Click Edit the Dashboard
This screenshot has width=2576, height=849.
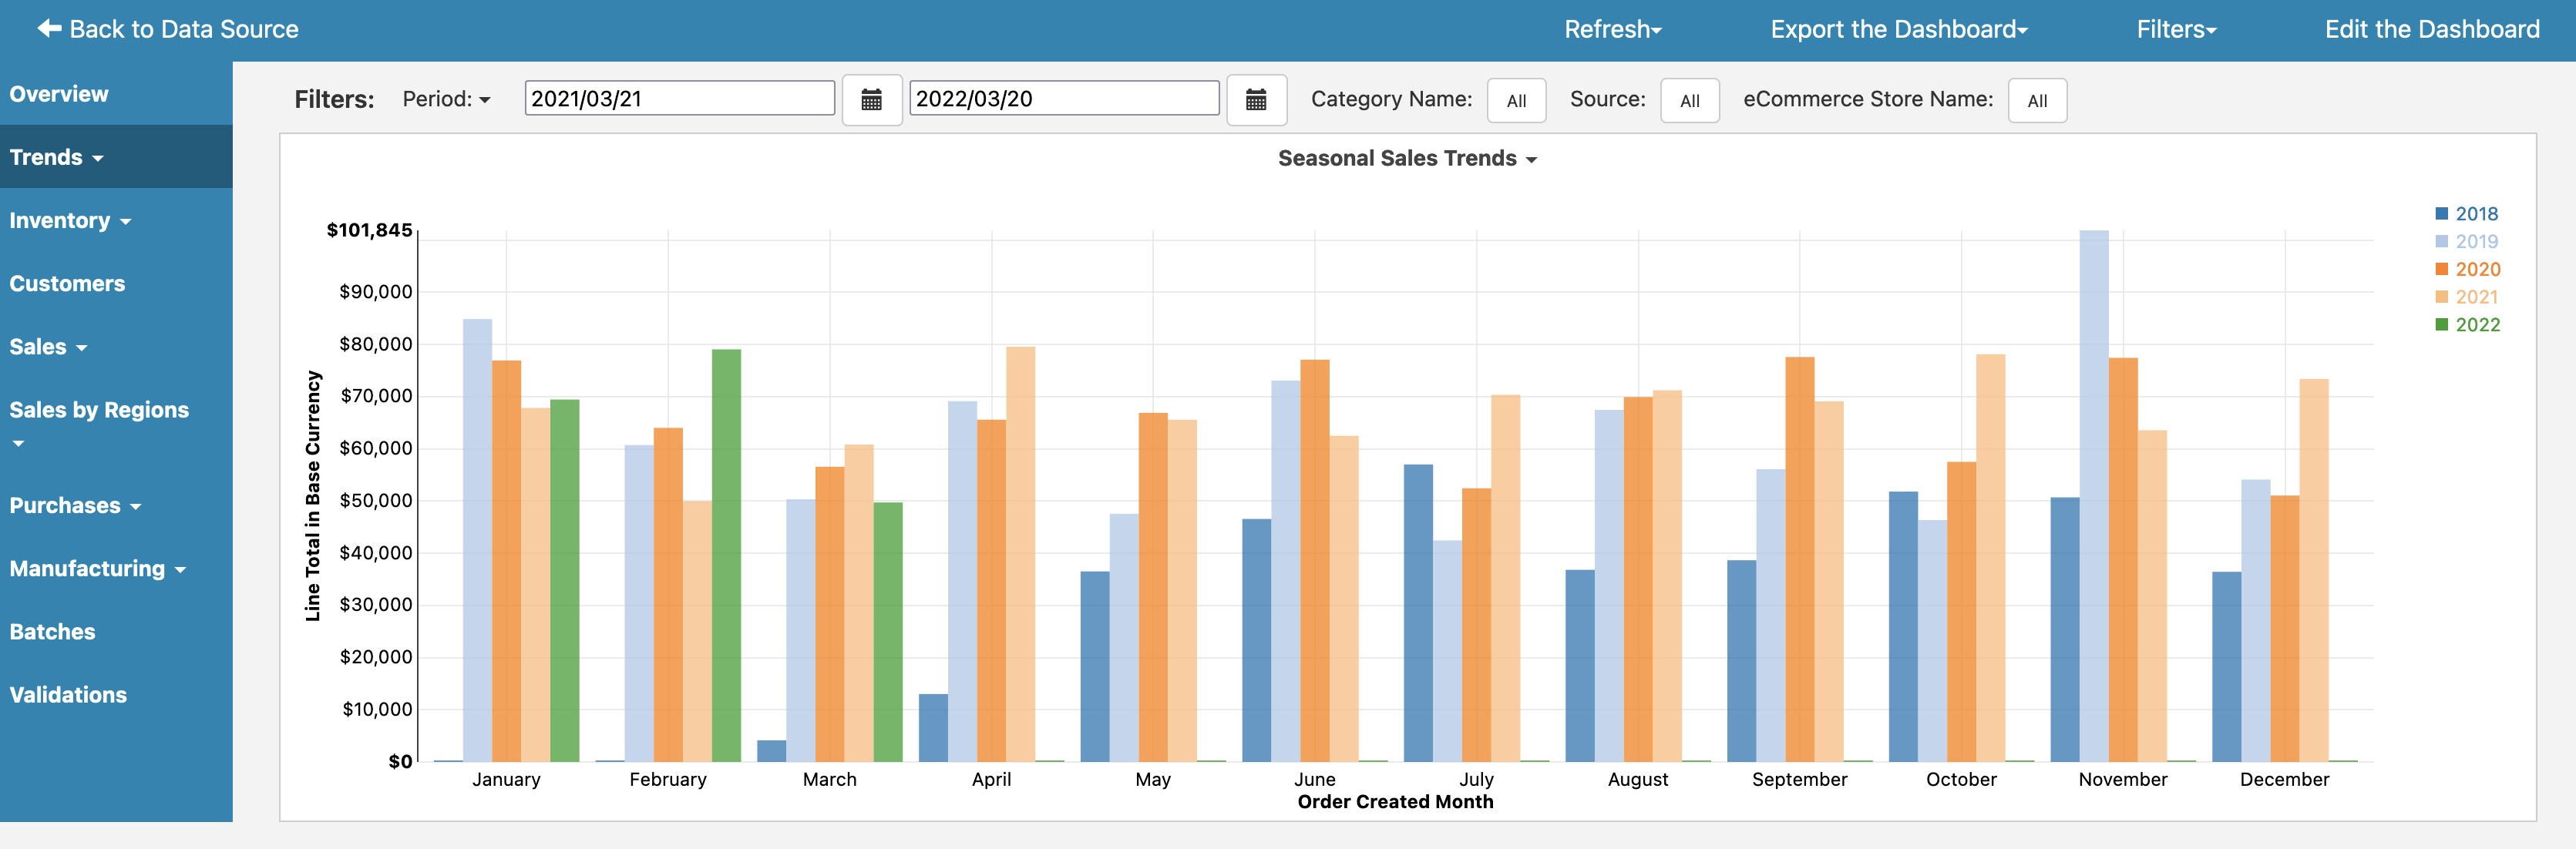tap(2432, 29)
